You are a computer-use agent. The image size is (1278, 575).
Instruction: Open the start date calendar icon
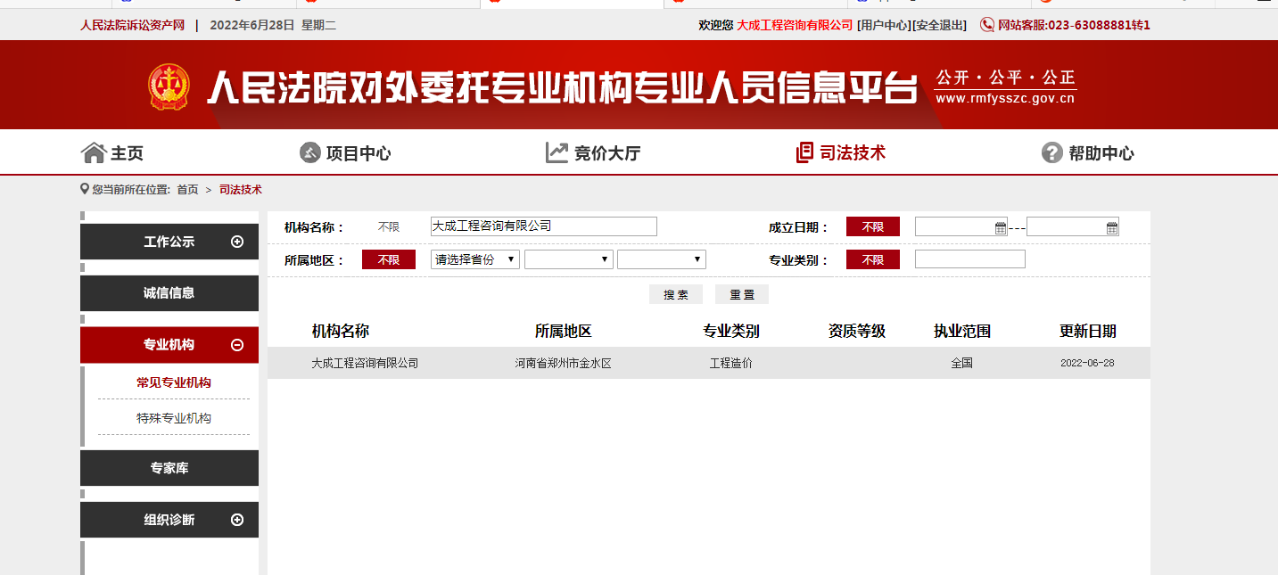point(1000,227)
